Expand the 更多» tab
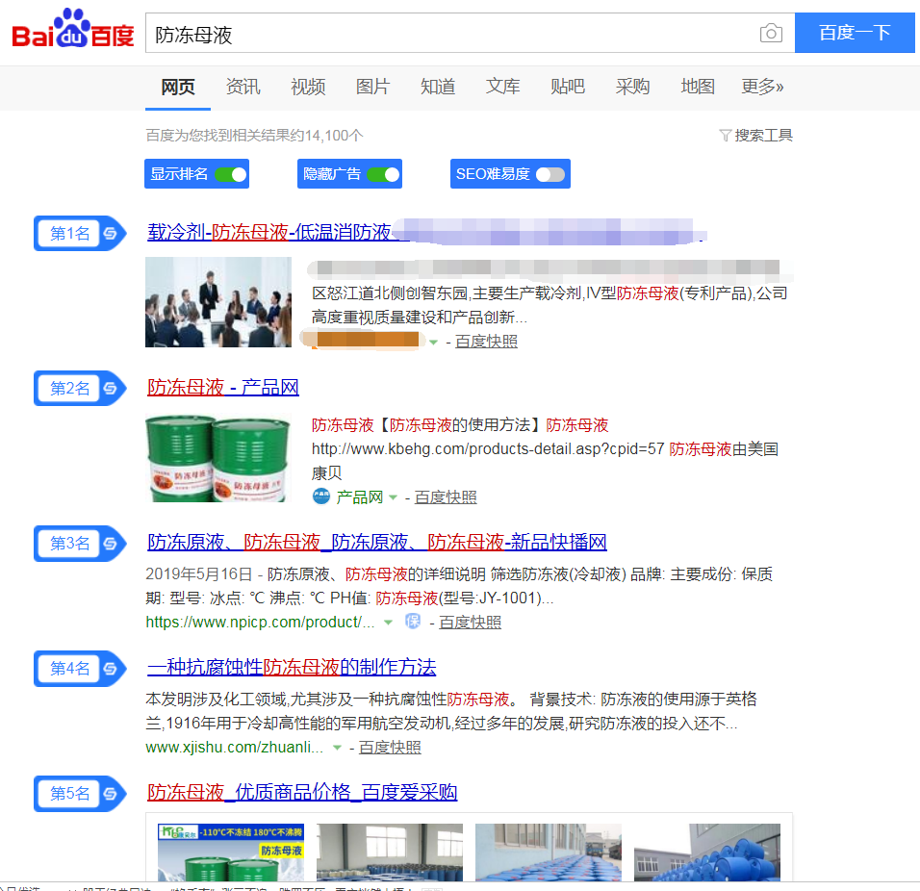This screenshot has height=891, width=920. pyautogui.click(x=762, y=87)
